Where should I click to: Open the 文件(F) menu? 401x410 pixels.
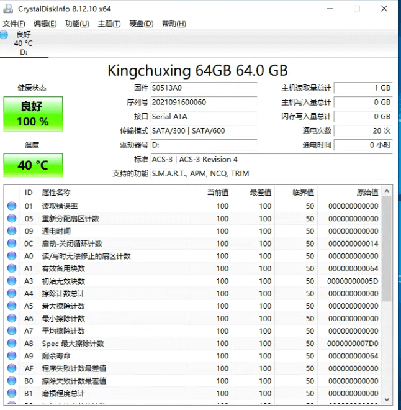14,24
